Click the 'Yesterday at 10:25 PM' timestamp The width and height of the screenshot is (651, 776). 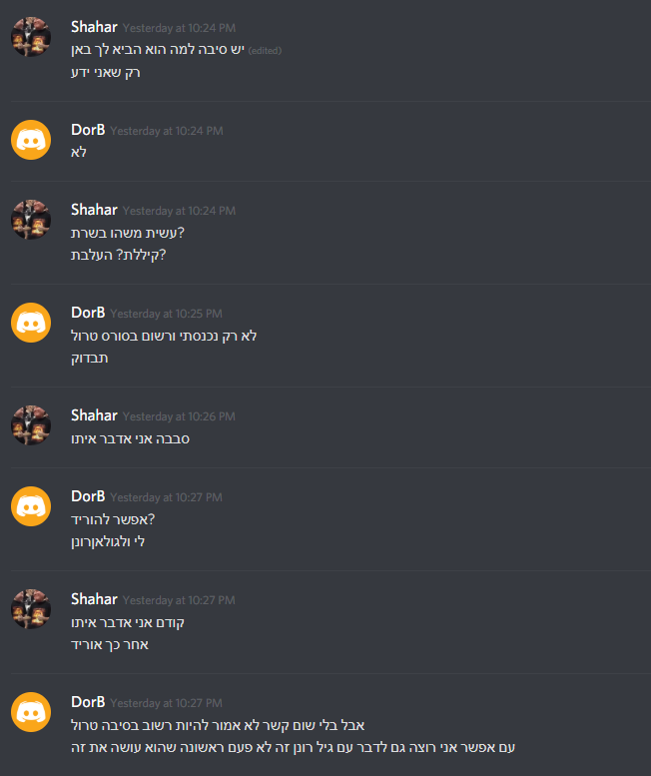[166, 314]
